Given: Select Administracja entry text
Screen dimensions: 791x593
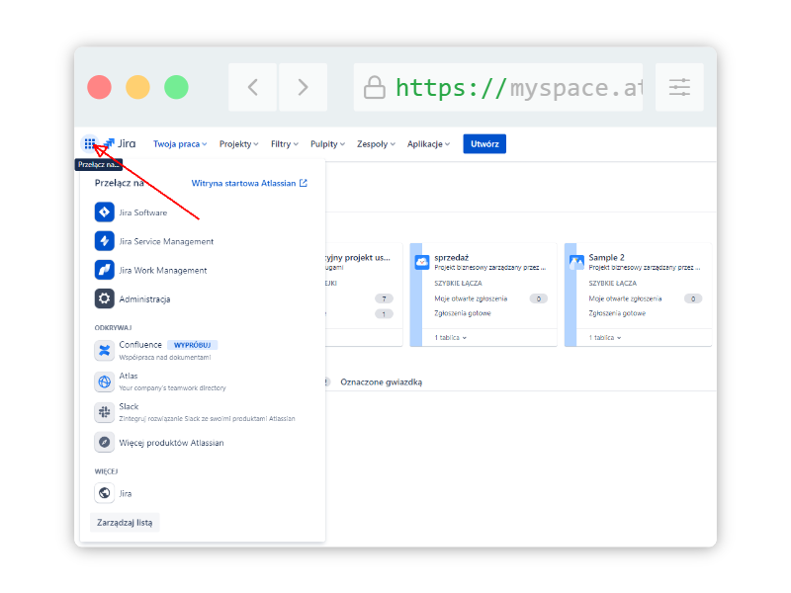Looking at the screenshot, I should (x=144, y=299).
